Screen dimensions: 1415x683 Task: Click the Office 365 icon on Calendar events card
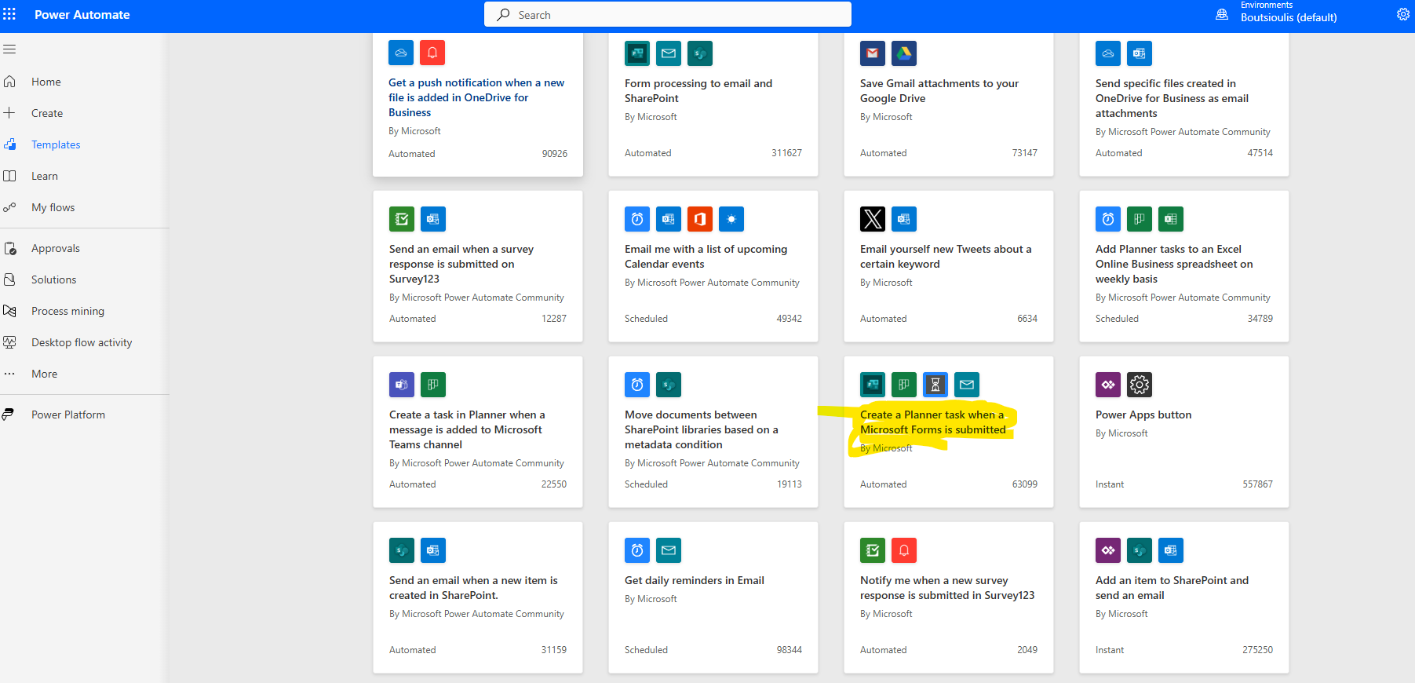(x=700, y=219)
